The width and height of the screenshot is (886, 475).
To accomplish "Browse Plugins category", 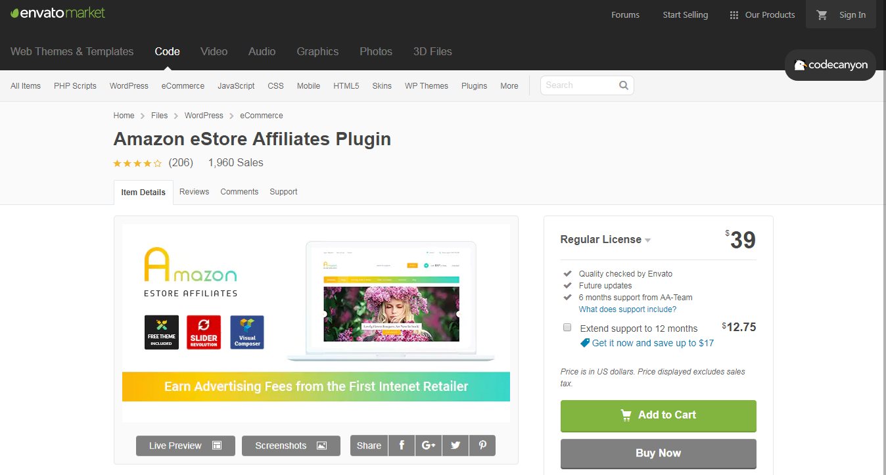I will [x=474, y=86].
